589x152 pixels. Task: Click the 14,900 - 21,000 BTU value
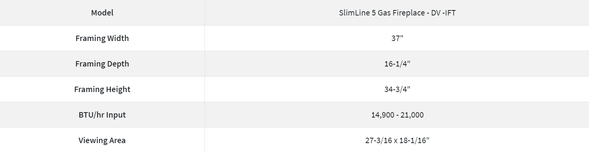click(397, 115)
